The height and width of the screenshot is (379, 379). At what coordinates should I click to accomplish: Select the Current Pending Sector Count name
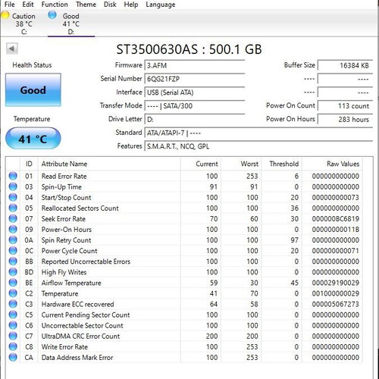point(86,315)
